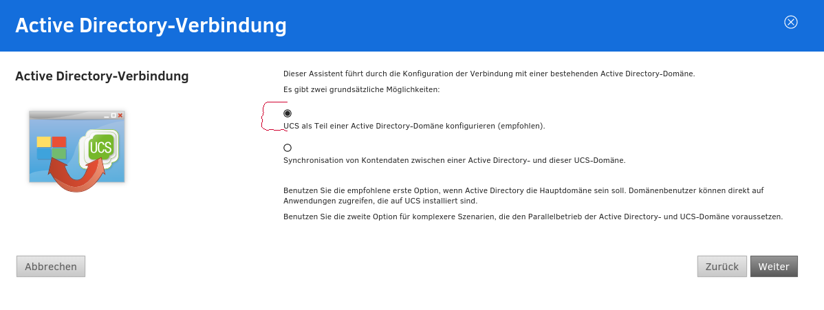The height and width of the screenshot is (310, 824).
Task: Click the minimize mark in illustration window
Action: tap(106, 115)
